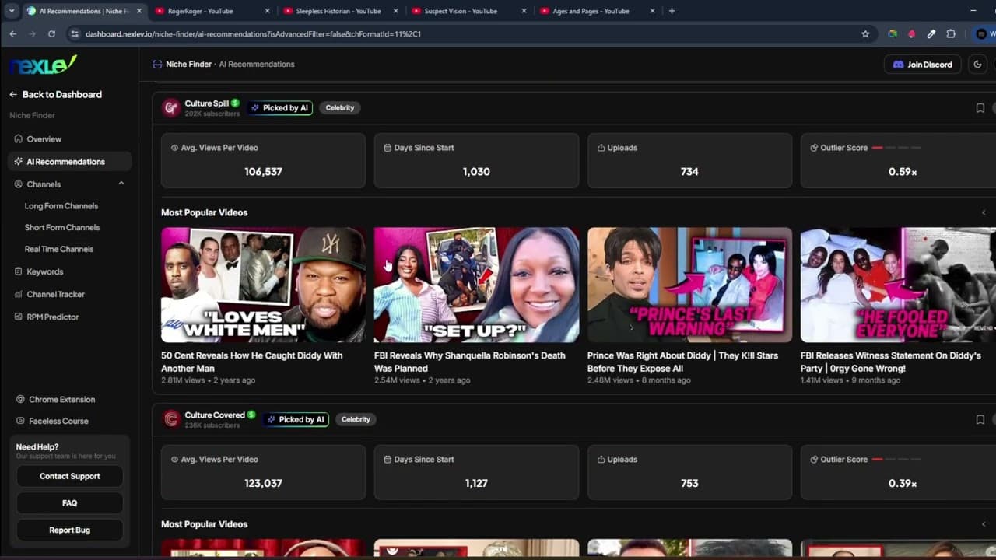Open Prince's Last Warning video thumbnail
996x560 pixels.
(x=689, y=285)
